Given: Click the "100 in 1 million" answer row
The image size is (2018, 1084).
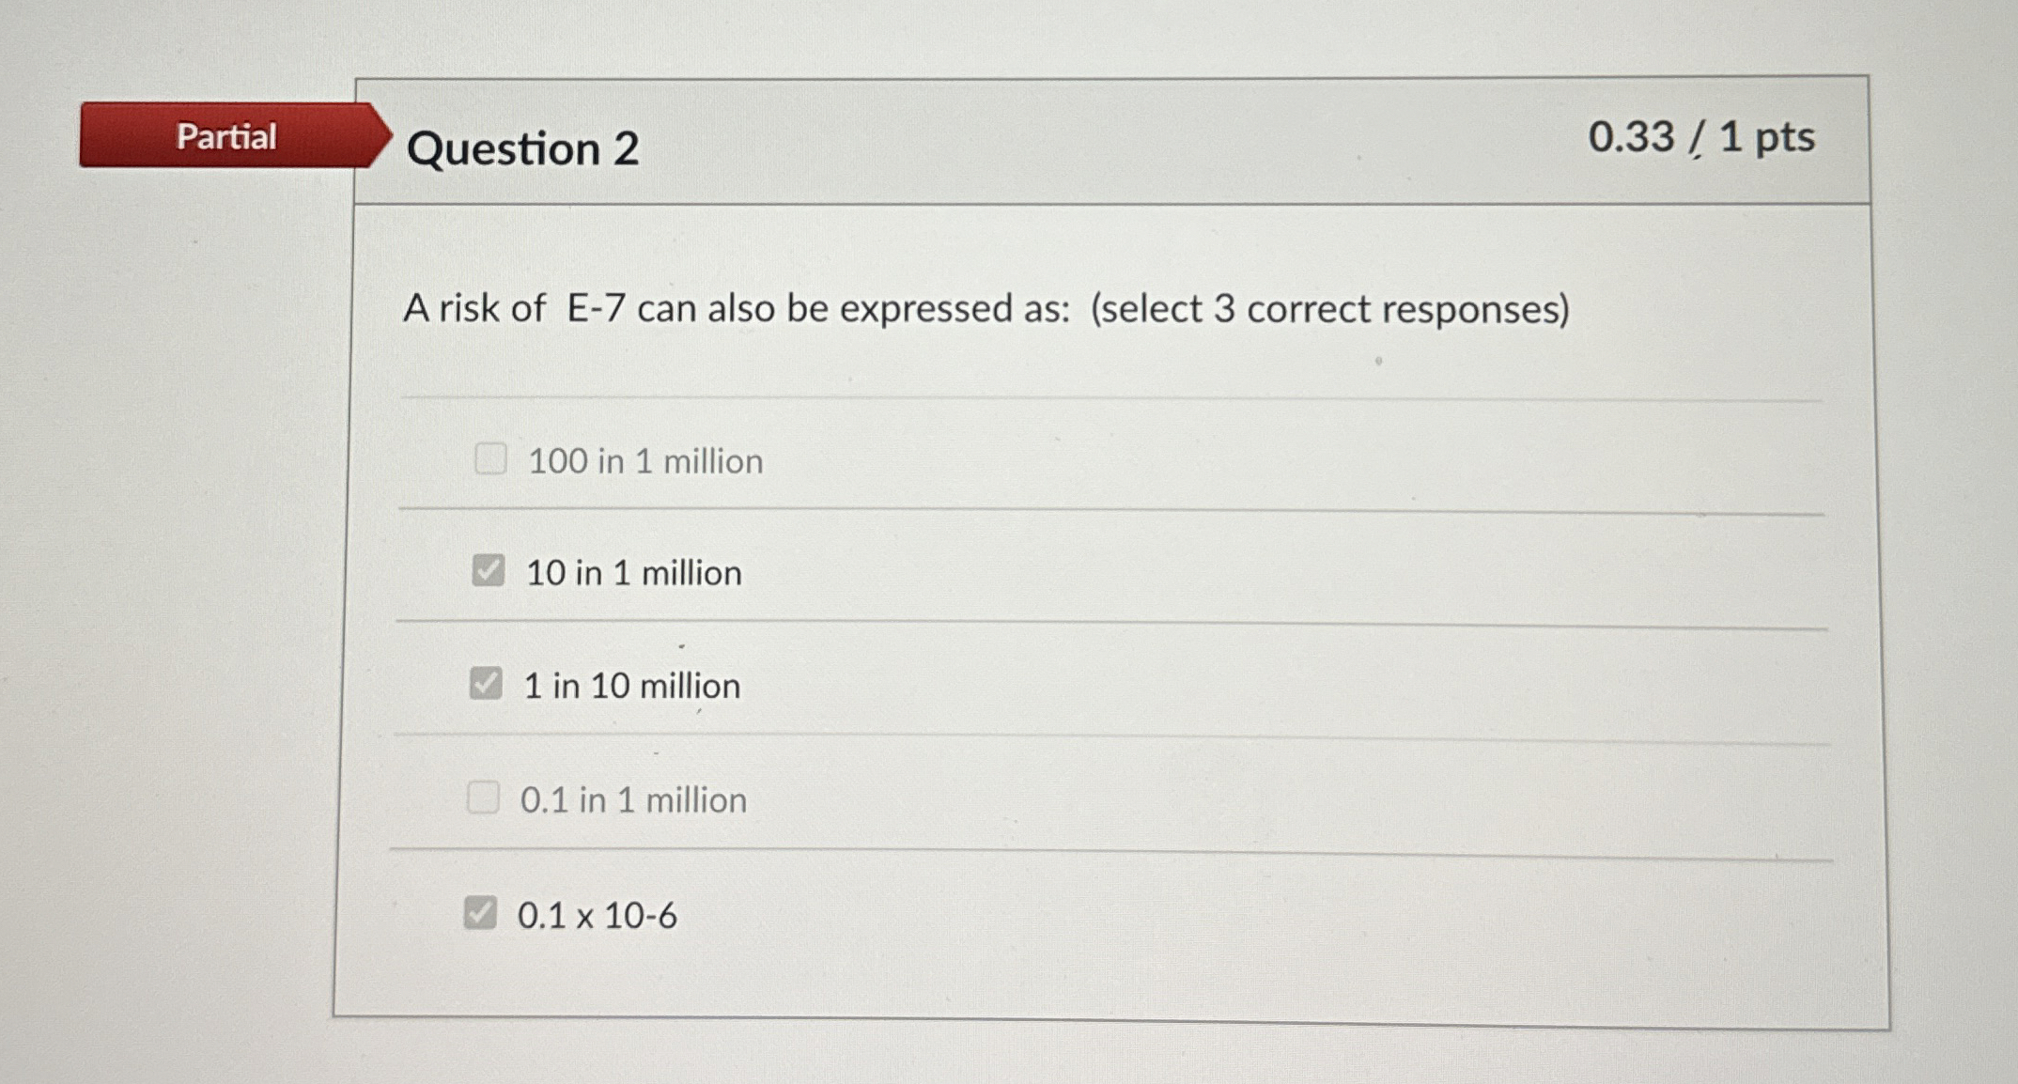Looking at the screenshot, I should [x=644, y=461].
